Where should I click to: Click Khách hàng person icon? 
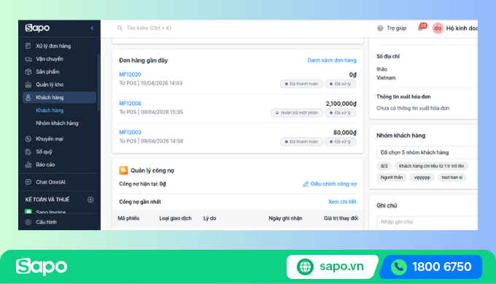pyautogui.click(x=28, y=98)
